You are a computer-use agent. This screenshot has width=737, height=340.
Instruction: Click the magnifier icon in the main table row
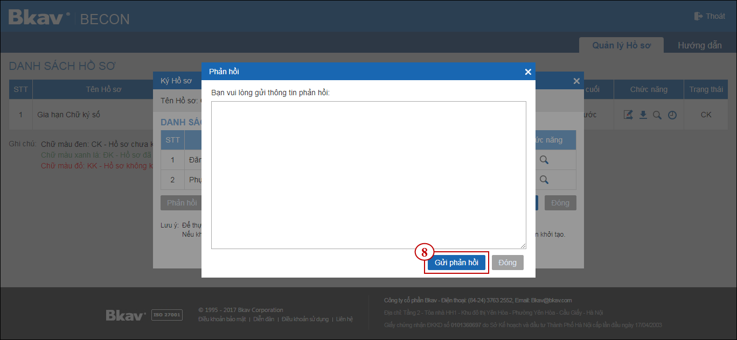(657, 115)
